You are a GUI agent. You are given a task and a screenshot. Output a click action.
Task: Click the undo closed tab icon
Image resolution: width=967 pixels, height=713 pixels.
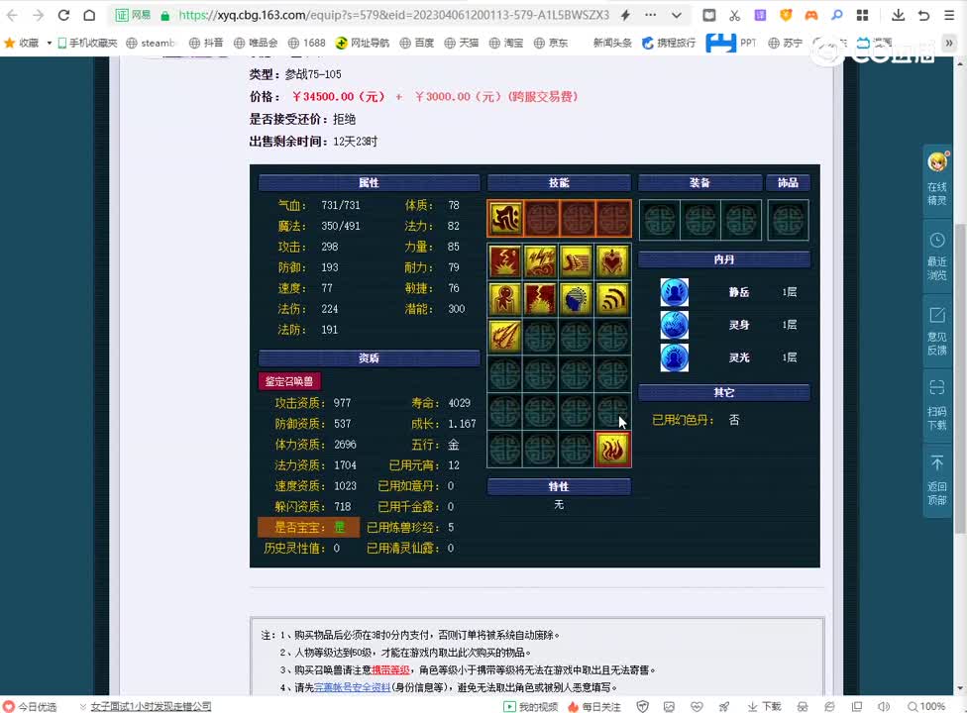pyautogui.click(x=923, y=15)
